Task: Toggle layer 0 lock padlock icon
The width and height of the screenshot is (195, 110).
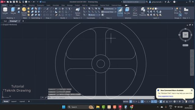Action: pos(153,9)
